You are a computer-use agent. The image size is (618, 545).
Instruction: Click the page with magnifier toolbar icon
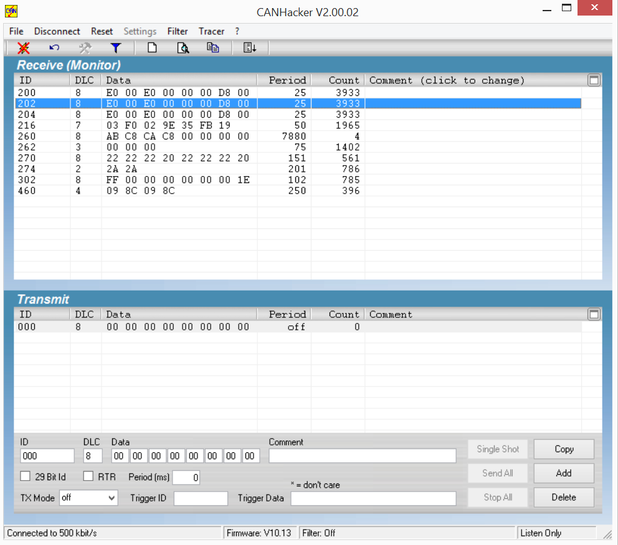click(183, 48)
